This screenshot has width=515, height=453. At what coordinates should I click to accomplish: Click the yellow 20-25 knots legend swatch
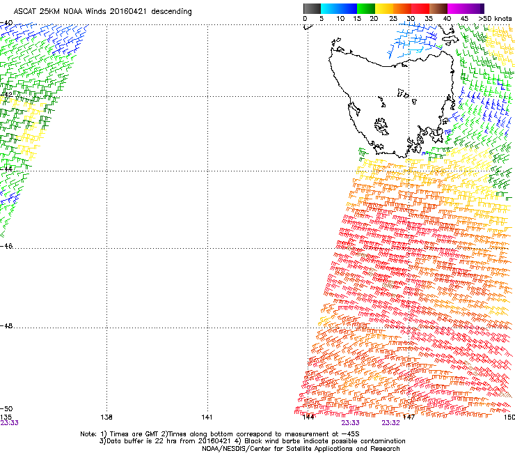tap(384, 8)
